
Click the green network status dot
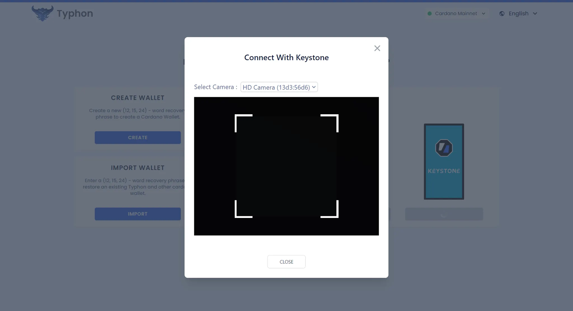pyautogui.click(x=429, y=13)
